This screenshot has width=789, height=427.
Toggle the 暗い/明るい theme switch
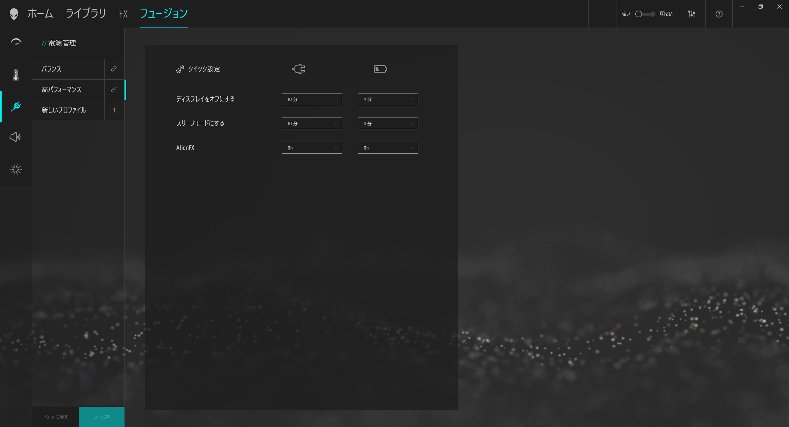pos(645,14)
